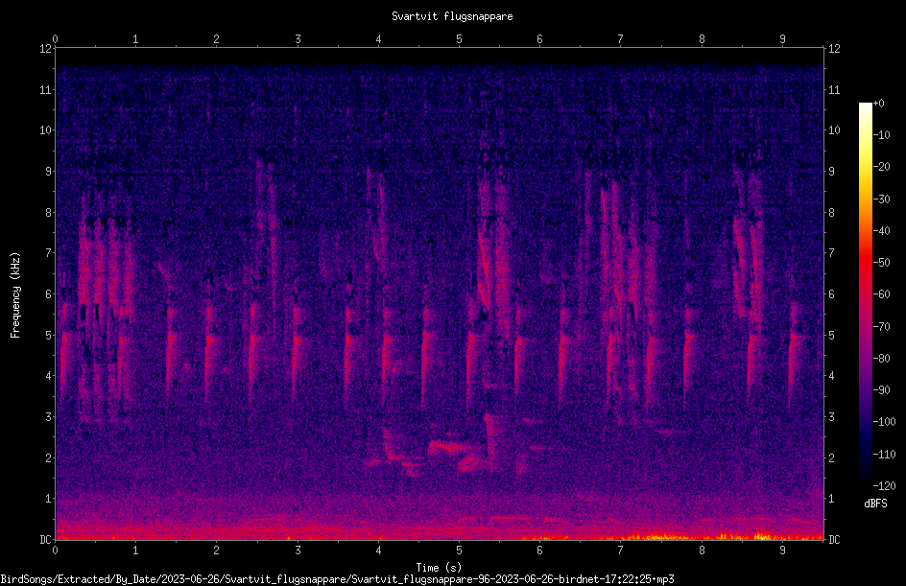Click '5' on the bottom time axis

[459, 551]
